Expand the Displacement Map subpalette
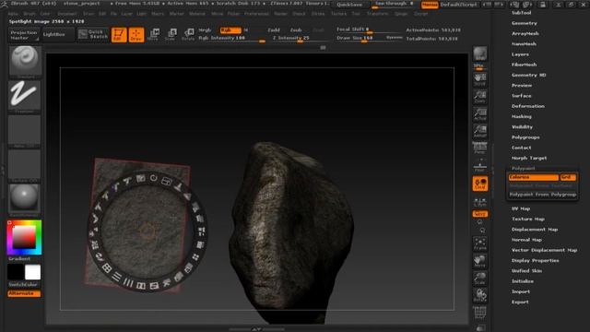590x332 pixels. pyautogui.click(x=535, y=230)
